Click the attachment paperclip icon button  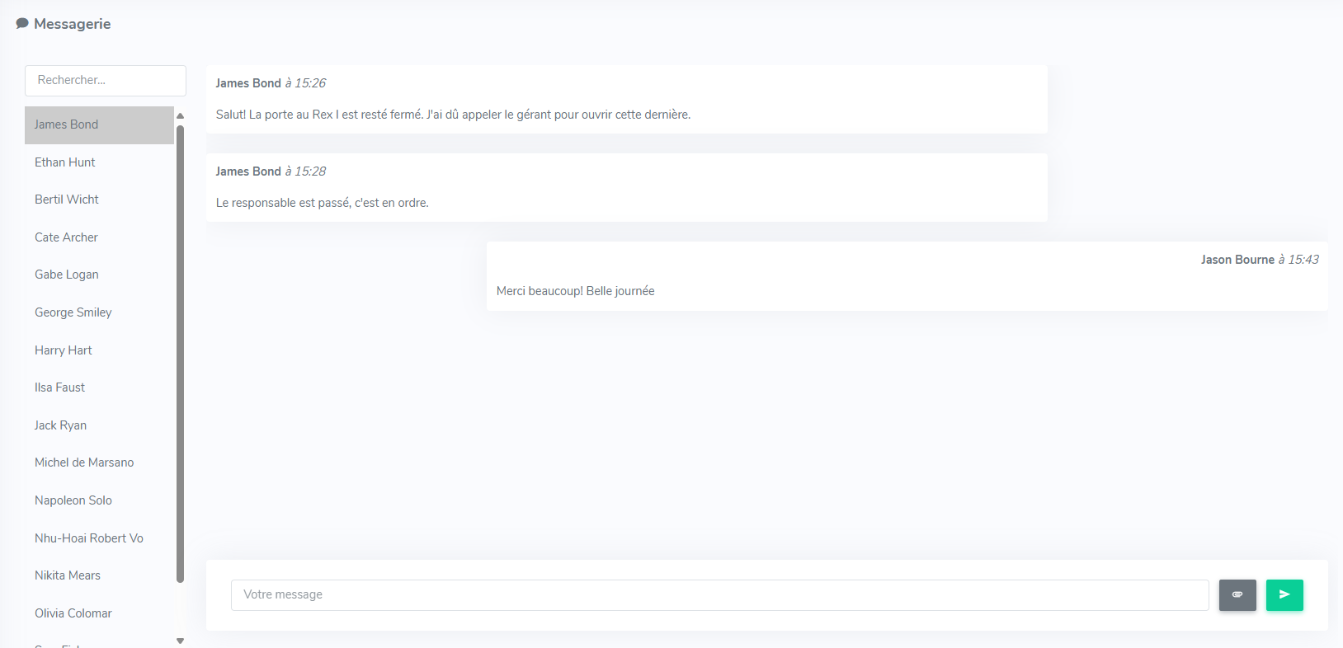1237,594
